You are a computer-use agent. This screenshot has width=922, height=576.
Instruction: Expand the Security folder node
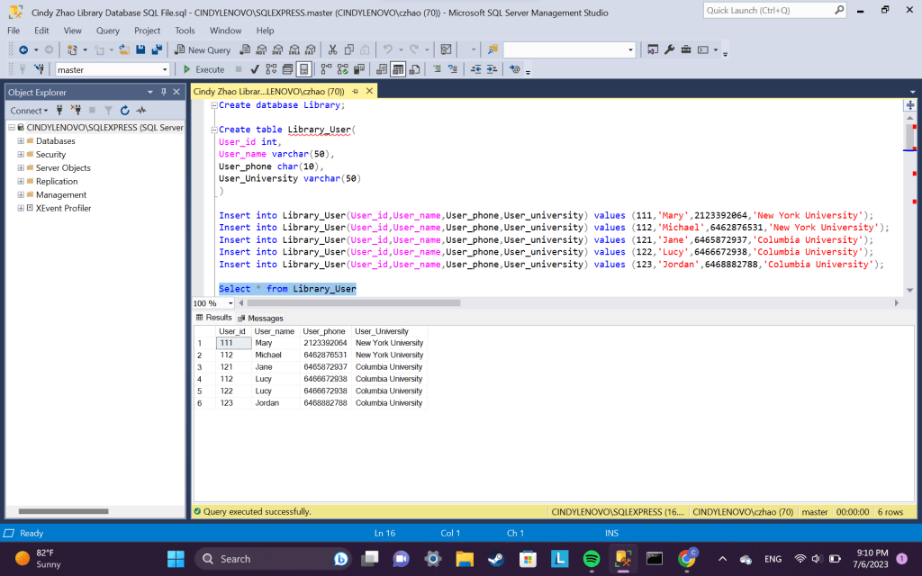[21, 155]
